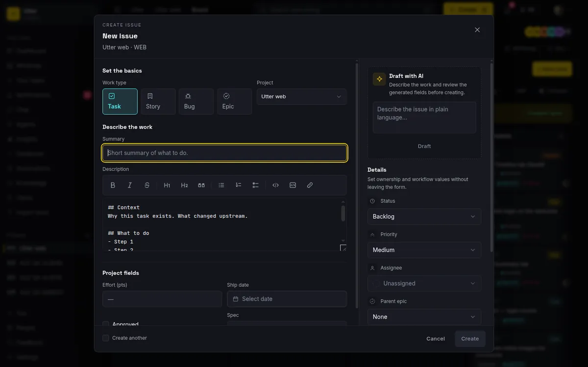The height and width of the screenshot is (367, 588).
Task: Click the Draft with AI sparkle icon
Action: (379, 79)
